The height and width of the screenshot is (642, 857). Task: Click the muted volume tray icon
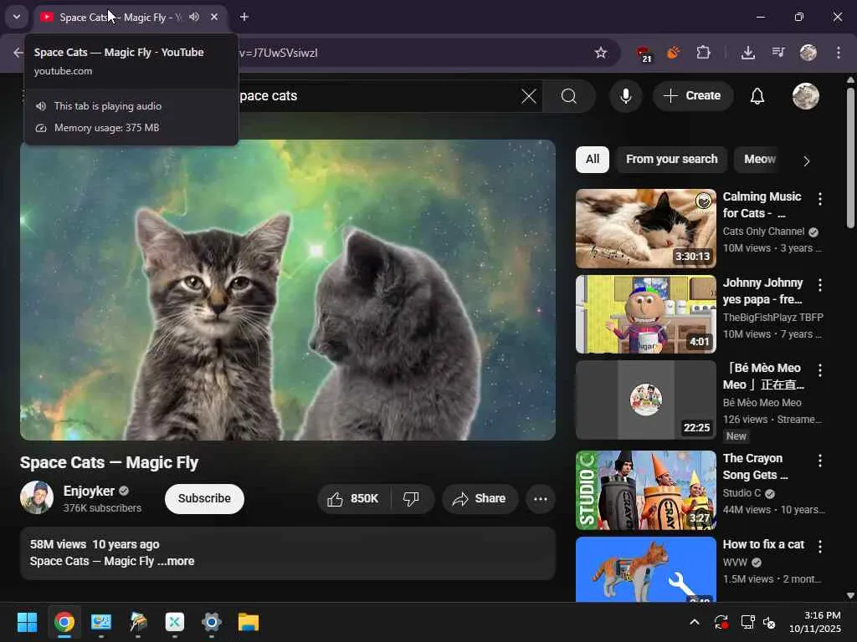click(770, 622)
